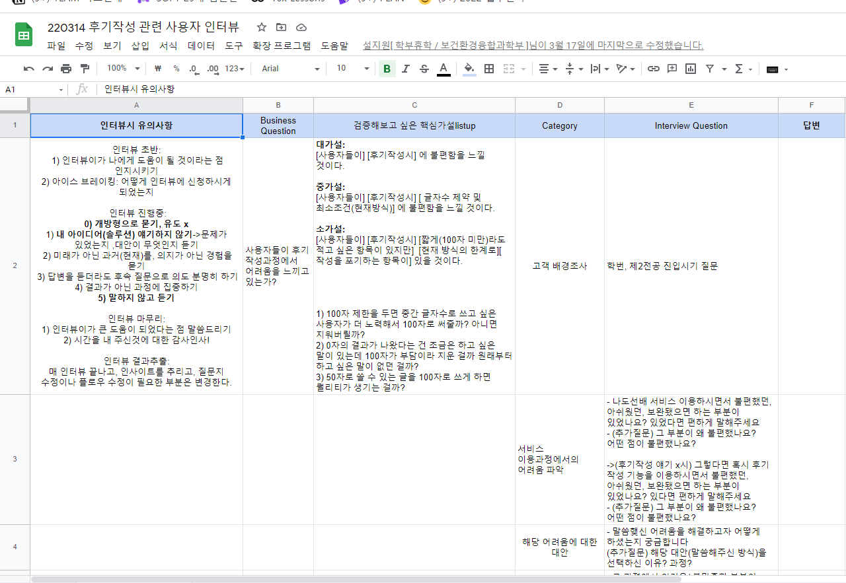The width and height of the screenshot is (846, 583).
Task: Open the 서식 menu
Action: (169, 46)
